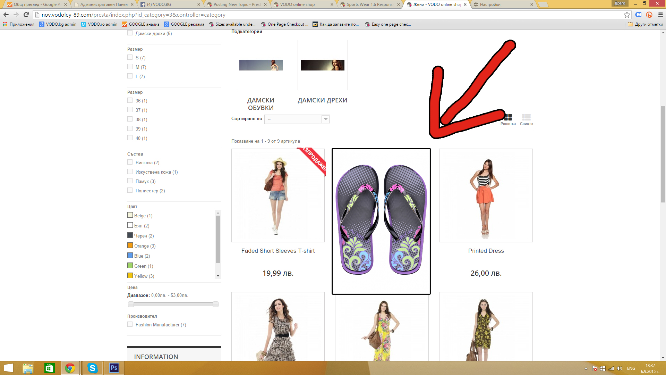
Task: Select the Orange color swatch filter
Action: point(130,245)
